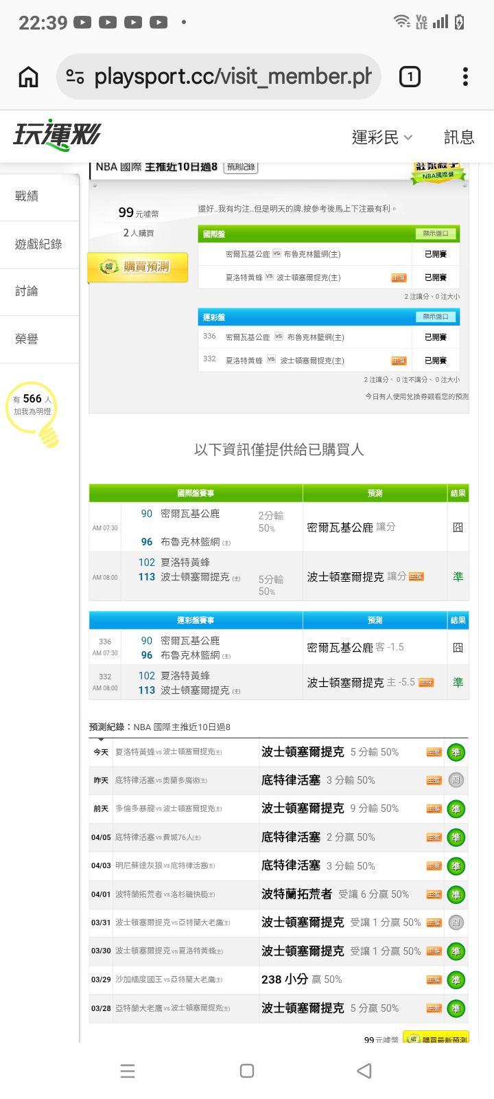The height and width of the screenshot is (1099, 494).
Task: Click 明尼蘇達灰狼vs底特律活塞 matchup link
Action: [165, 865]
